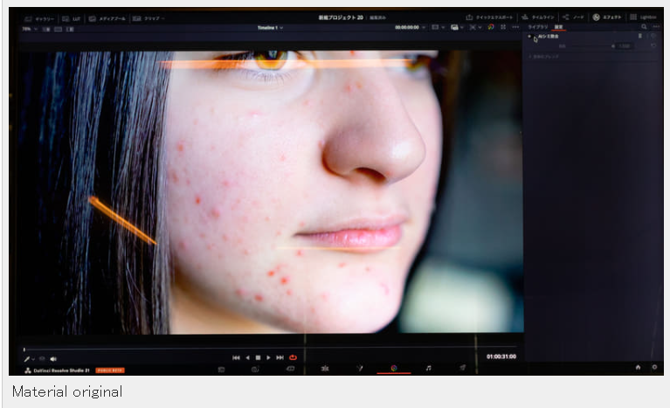Open the Color page icon

coord(394,368)
